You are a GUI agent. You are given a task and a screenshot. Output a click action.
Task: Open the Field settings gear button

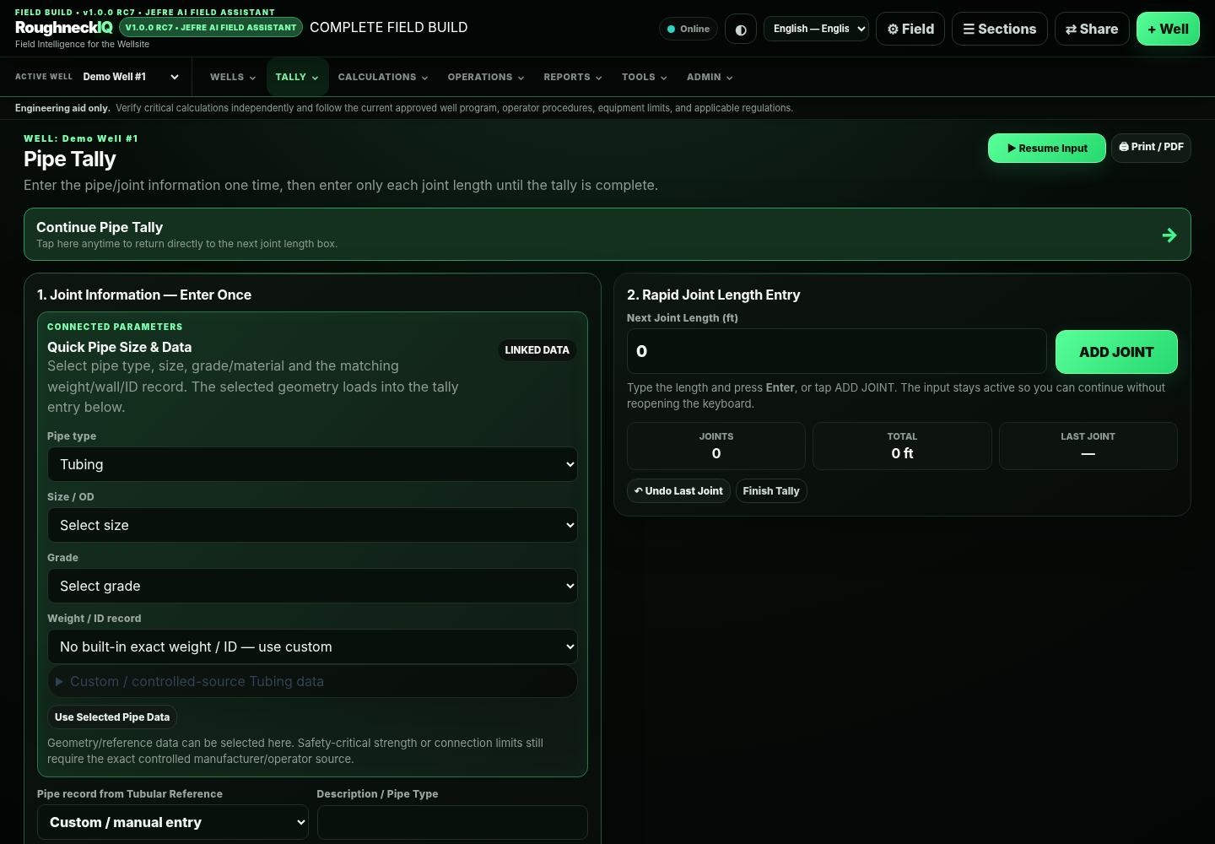(x=910, y=29)
